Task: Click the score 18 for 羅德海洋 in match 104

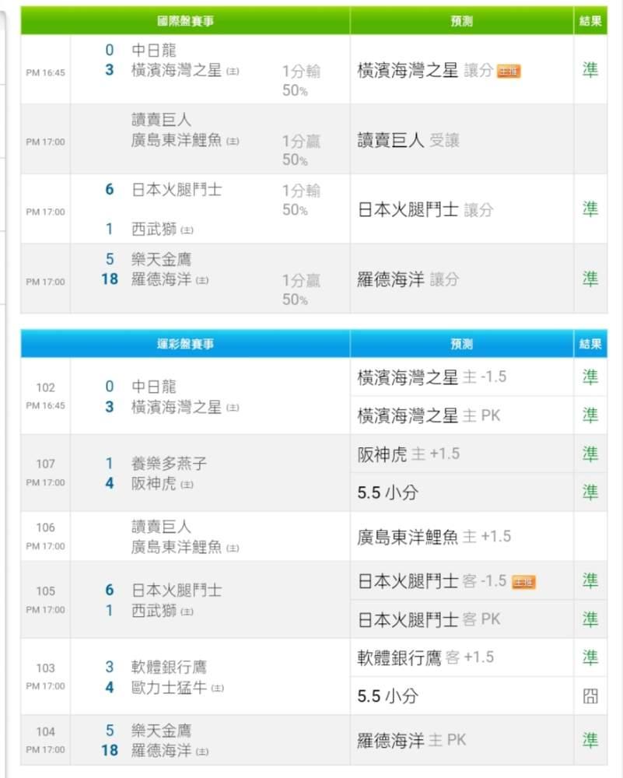Action: 110,751
